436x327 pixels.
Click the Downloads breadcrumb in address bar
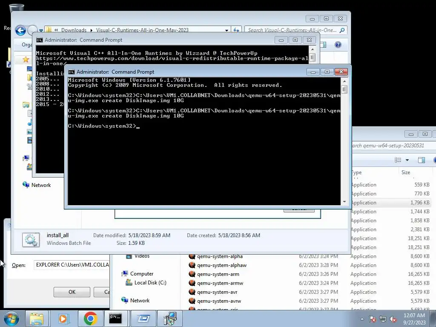pyautogui.click(x=74, y=30)
